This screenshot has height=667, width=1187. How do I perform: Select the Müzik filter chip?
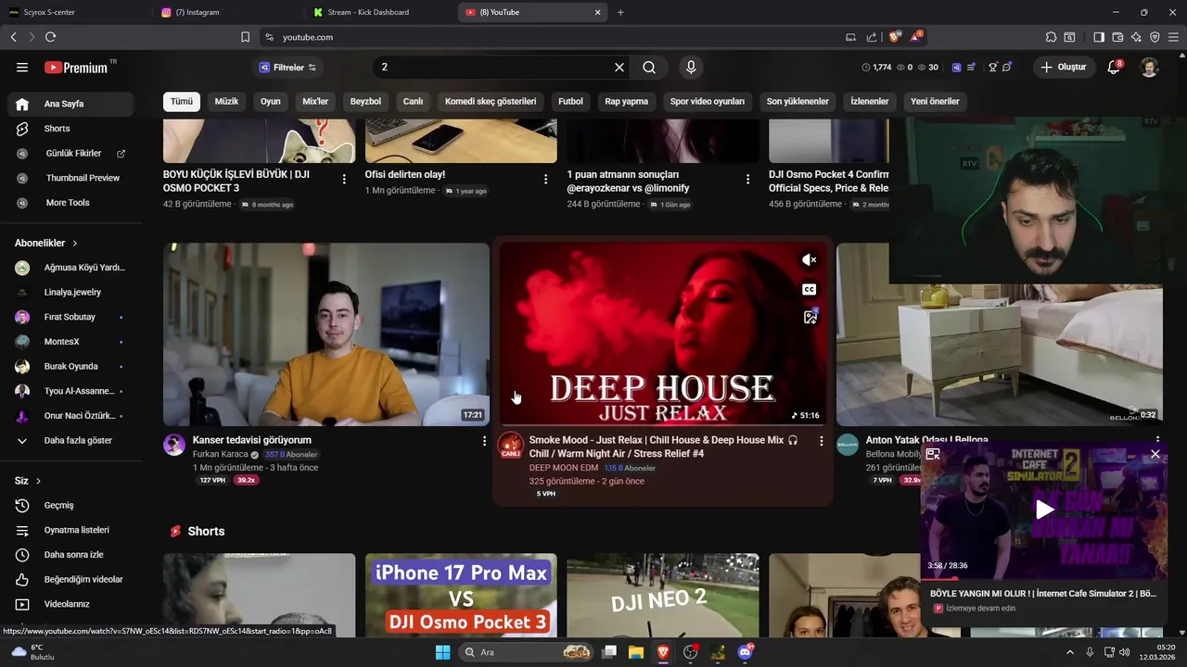(x=226, y=101)
